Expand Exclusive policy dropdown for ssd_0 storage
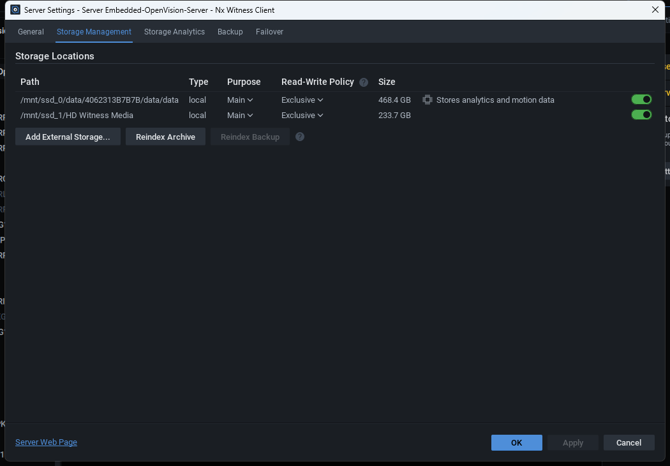Viewport: 670px width, 466px height. (x=302, y=100)
